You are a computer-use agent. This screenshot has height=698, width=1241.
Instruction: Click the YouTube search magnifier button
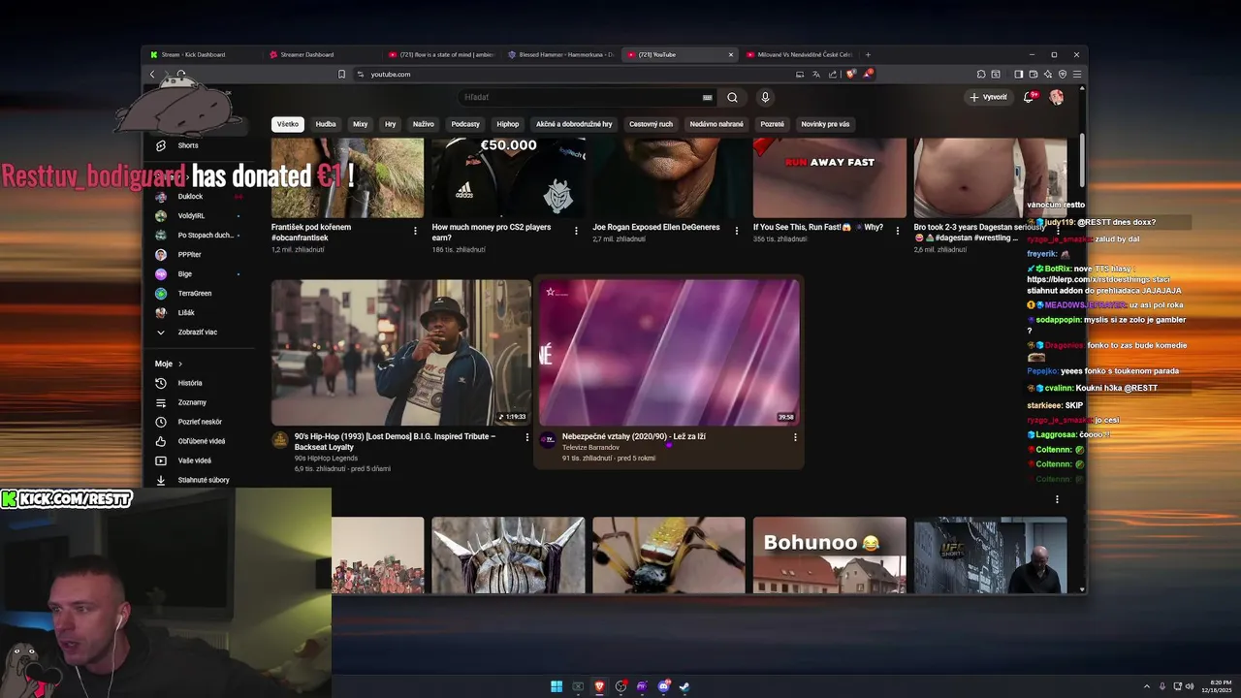pyautogui.click(x=732, y=97)
